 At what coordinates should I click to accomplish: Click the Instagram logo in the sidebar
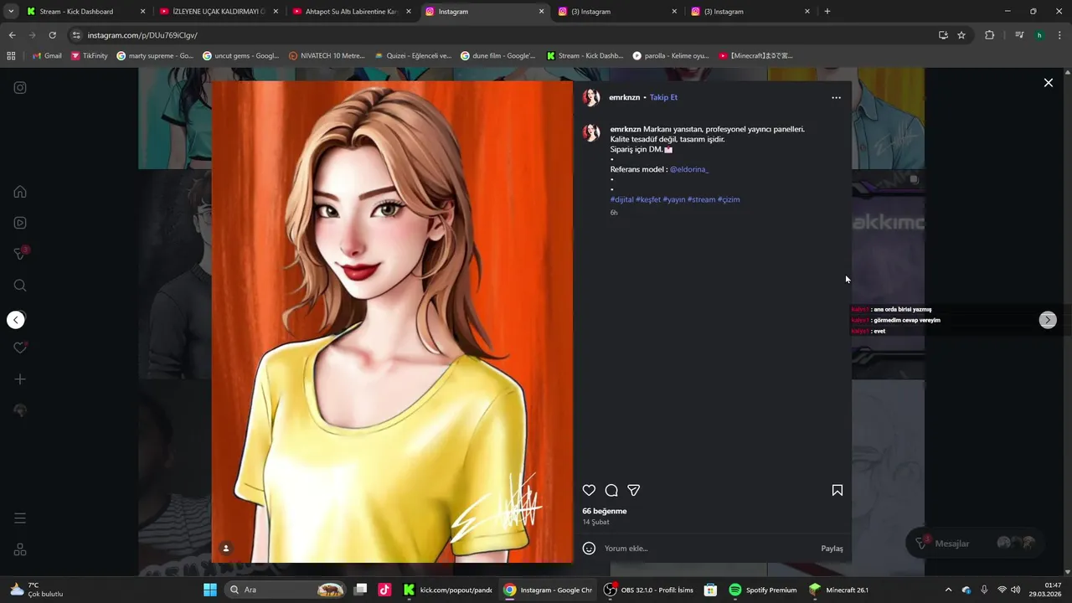coord(20,87)
